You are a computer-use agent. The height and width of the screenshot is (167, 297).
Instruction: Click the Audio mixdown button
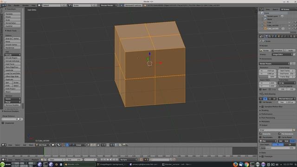(x=290, y=51)
